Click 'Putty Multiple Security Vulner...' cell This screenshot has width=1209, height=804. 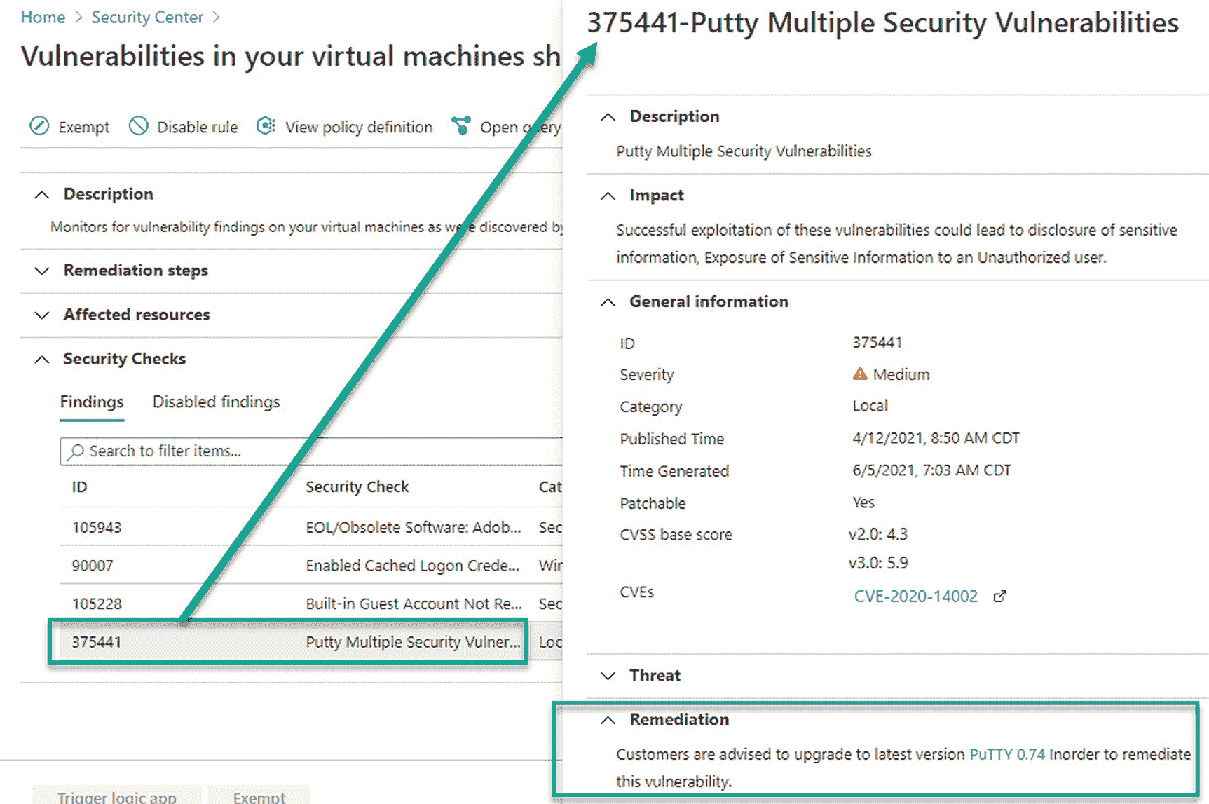pyautogui.click(x=413, y=641)
